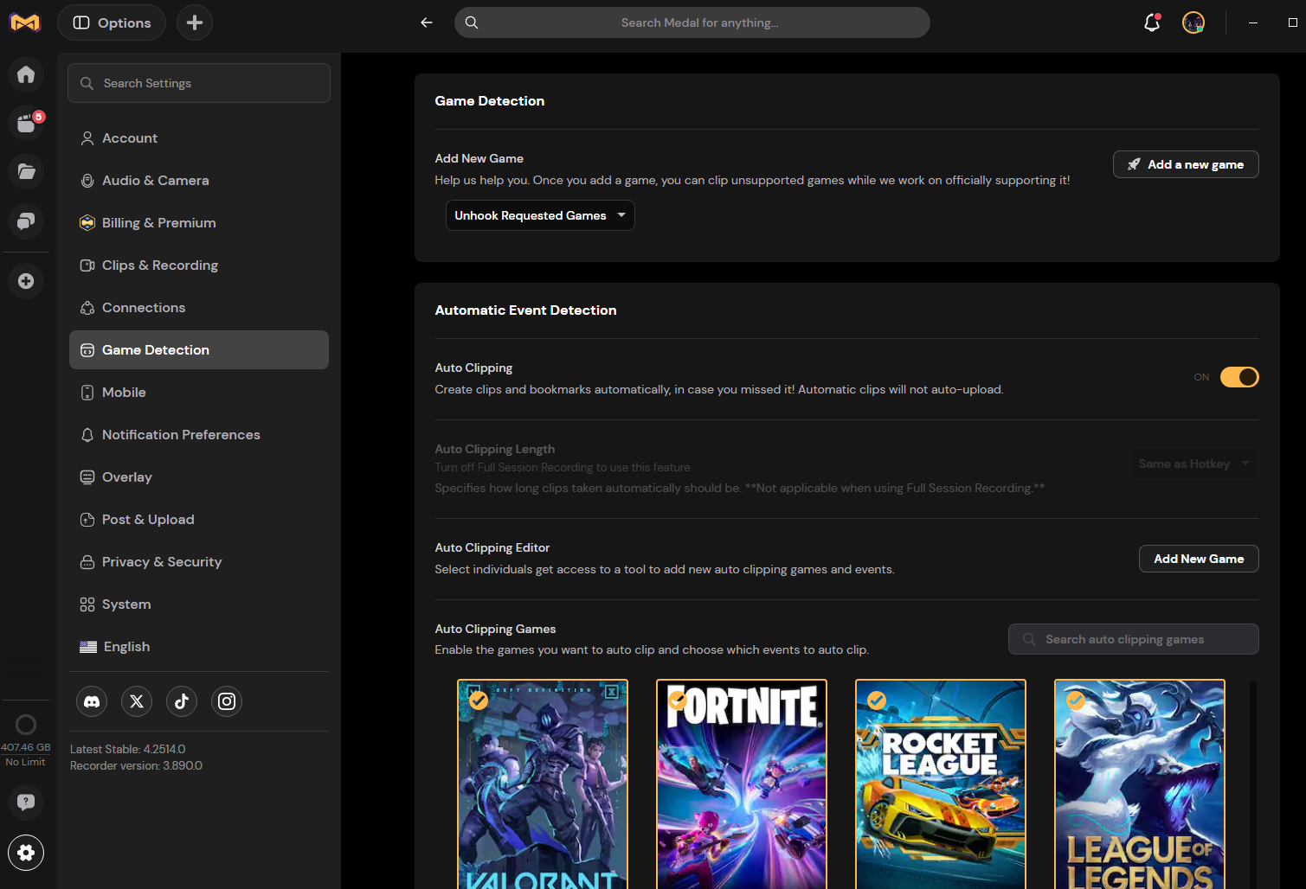Click Add New Game in Auto Clipping Editor
1306x889 pixels.
tap(1199, 559)
